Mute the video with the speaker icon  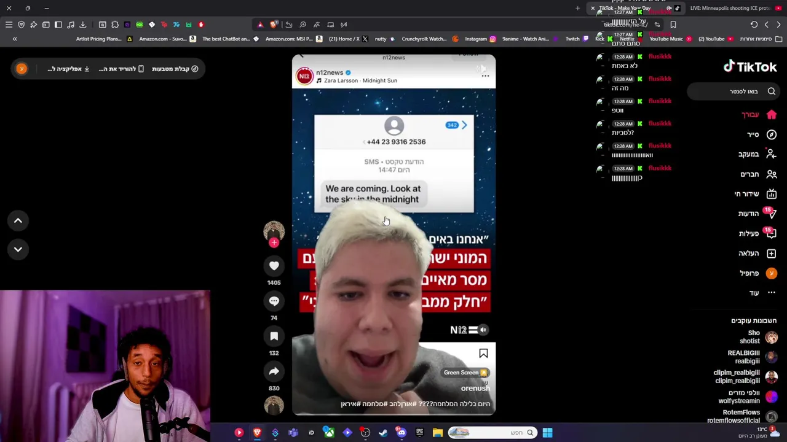[483, 330]
